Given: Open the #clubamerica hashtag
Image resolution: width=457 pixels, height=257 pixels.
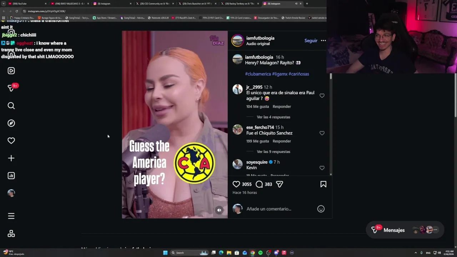Looking at the screenshot, I should point(258,74).
